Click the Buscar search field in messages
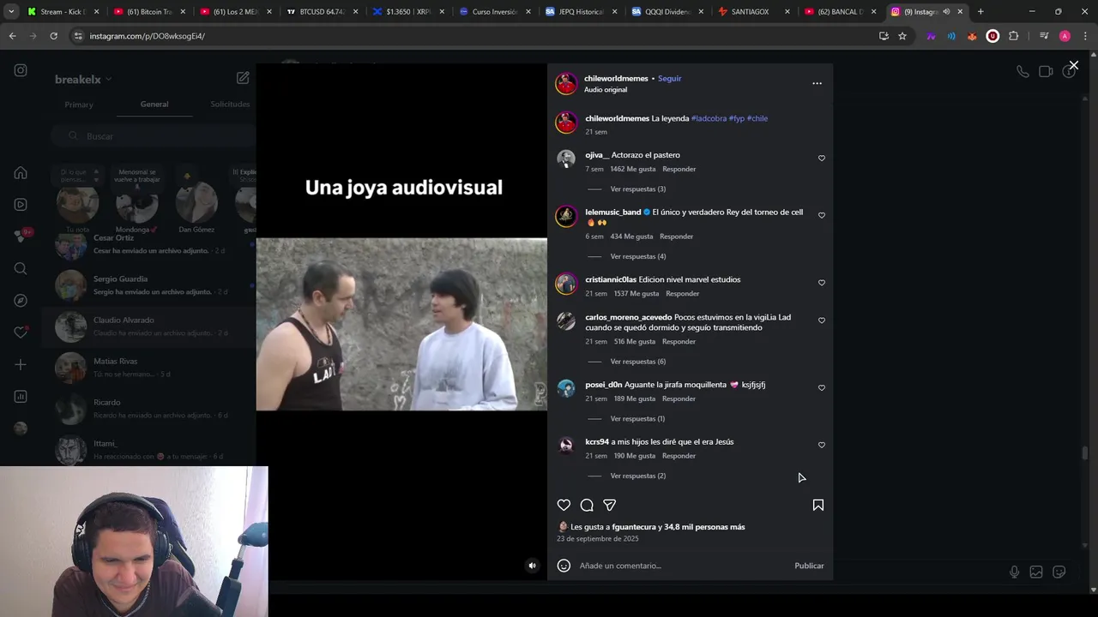The height and width of the screenshot is (617, 1098). point(153,136)
